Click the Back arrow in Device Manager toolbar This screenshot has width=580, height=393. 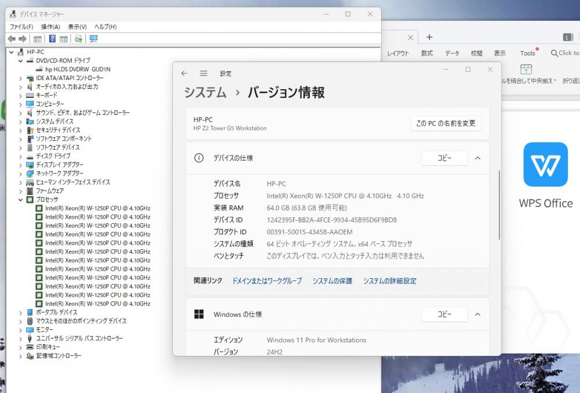pos(12,39)
